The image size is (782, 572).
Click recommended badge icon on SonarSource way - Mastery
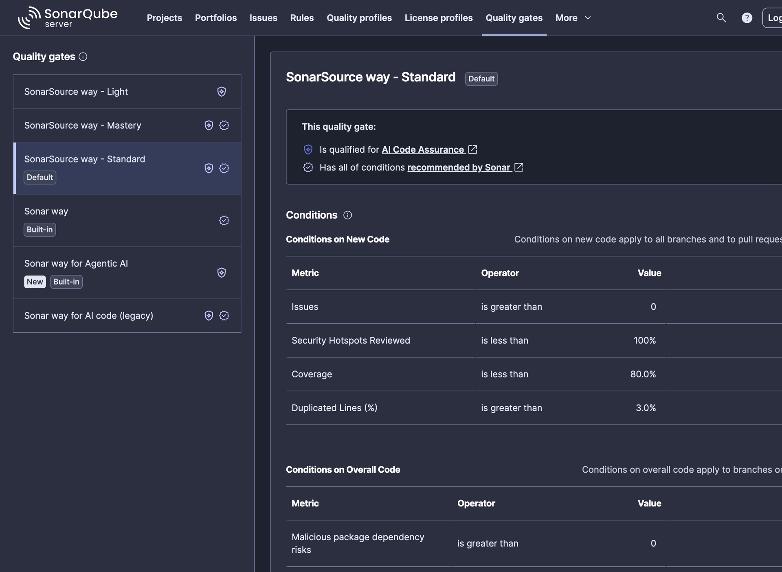click(224, 125)
